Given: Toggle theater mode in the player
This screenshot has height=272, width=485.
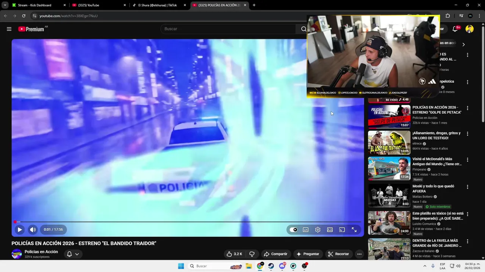Looking at the screenshot, I should (x=330, y=230).
